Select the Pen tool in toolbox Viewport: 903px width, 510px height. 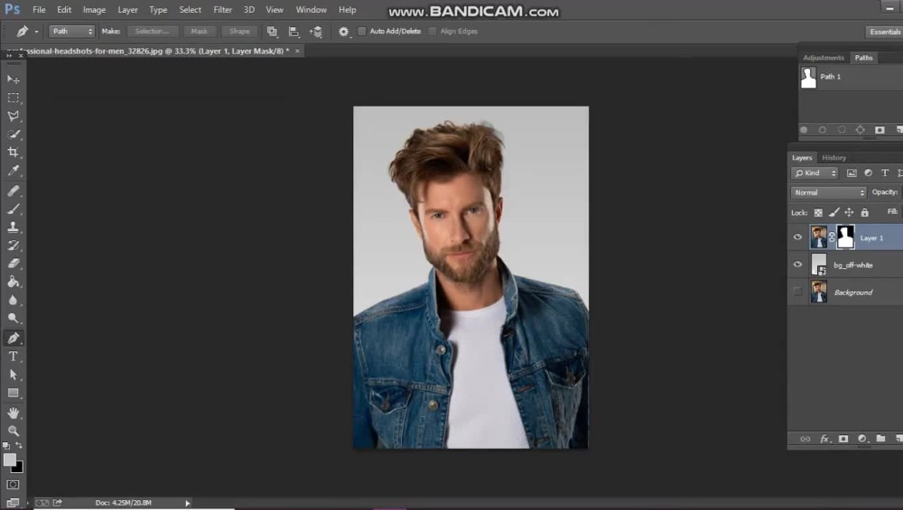coord(13,338)
